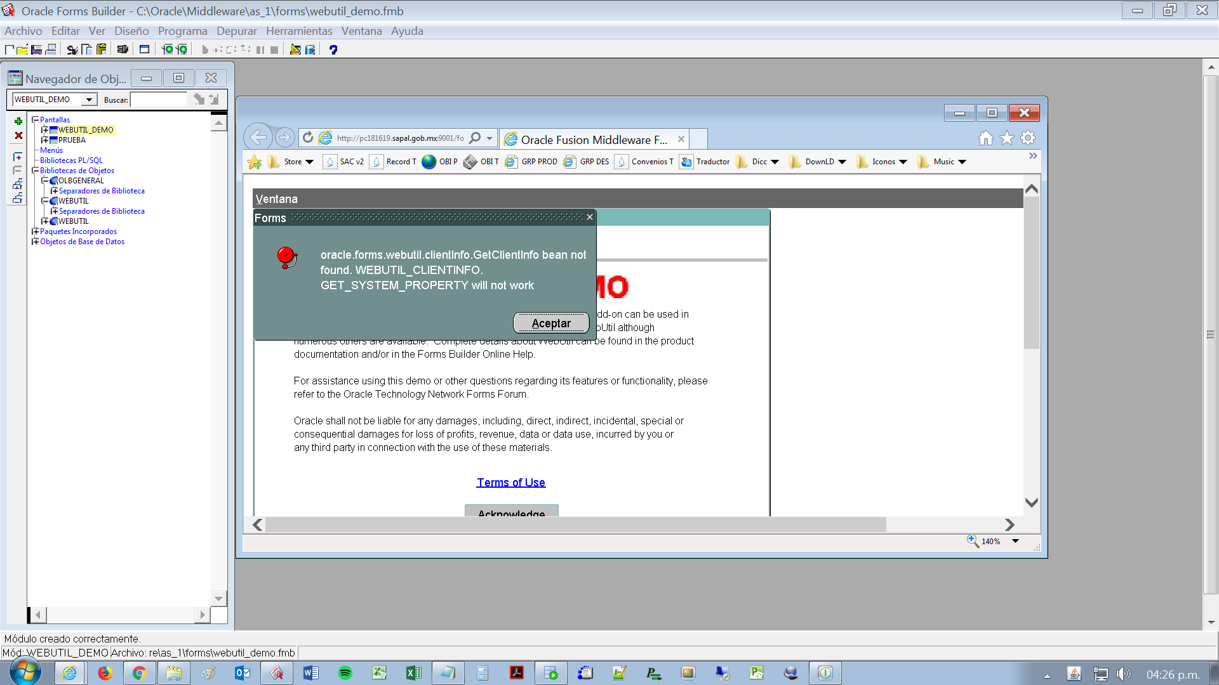Click the green Create plus icon
This screenshot has height=685, width=1219.
[x=18, y=121]
